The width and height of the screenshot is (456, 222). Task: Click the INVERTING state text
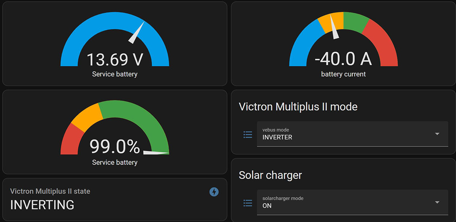42,205
